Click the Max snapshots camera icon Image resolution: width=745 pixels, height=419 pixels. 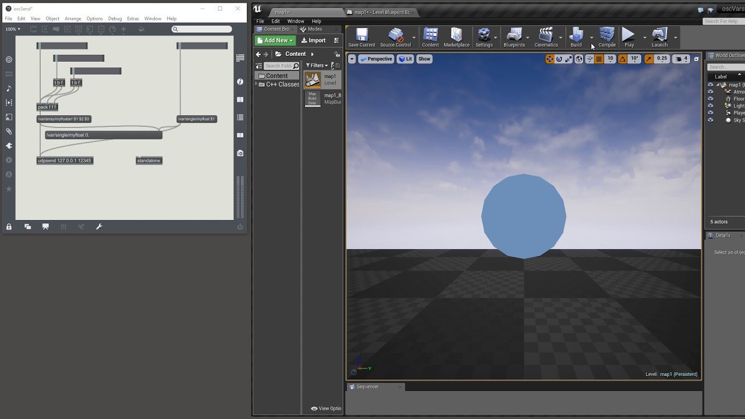coord(240,153)
